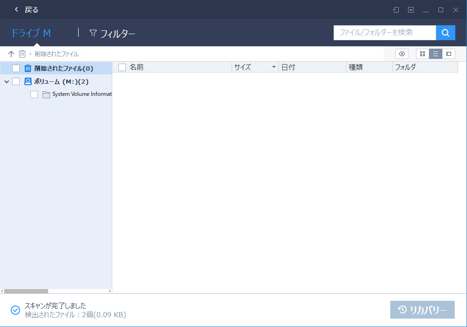The image size is (467, 327).
Task: Click the trash icon in the breadcrumb bar
Action: pos(22,54)
